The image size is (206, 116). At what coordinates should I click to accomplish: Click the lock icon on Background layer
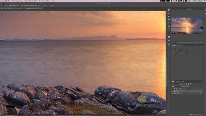pos(201,94)
